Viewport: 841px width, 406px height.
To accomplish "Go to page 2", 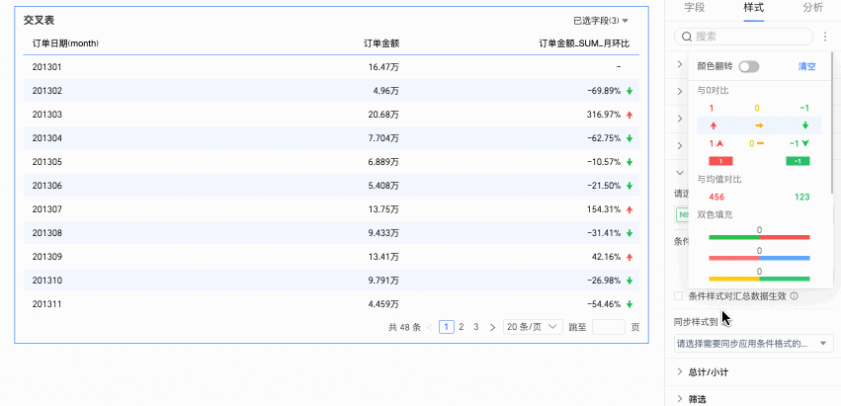I will [462, 327].
